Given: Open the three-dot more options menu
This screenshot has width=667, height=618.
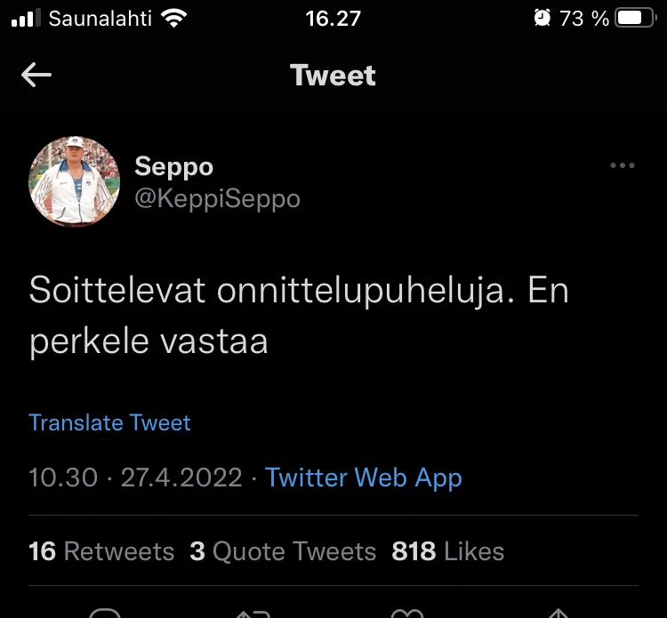Looking at the screenshot, I should (622, 165).
